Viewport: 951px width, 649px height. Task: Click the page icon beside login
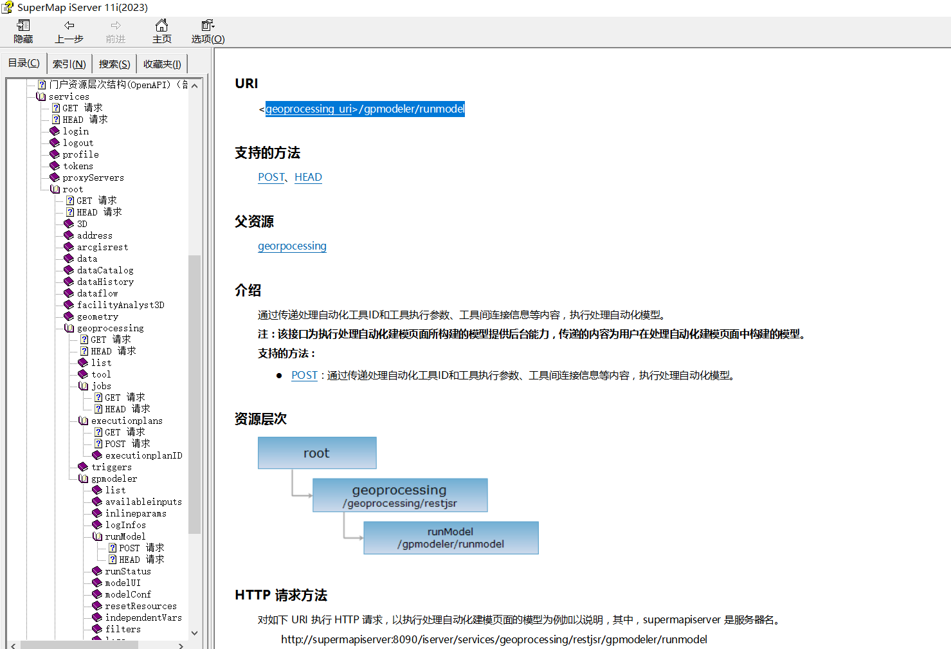55,131
